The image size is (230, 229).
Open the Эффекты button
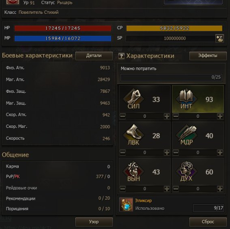(x=208, y=56)
